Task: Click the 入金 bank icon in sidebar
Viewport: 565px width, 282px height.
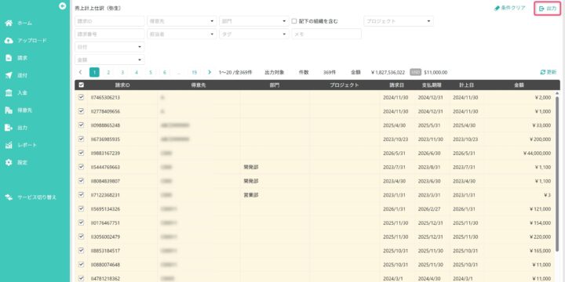Action: [x=9, y=92]
